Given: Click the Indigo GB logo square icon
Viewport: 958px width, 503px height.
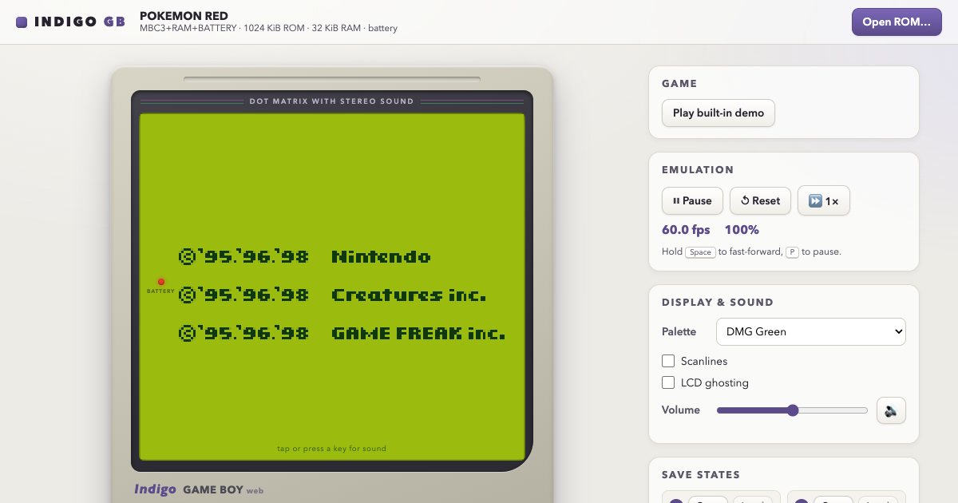Looking at the screenshot, I should (x=22, y=22).
